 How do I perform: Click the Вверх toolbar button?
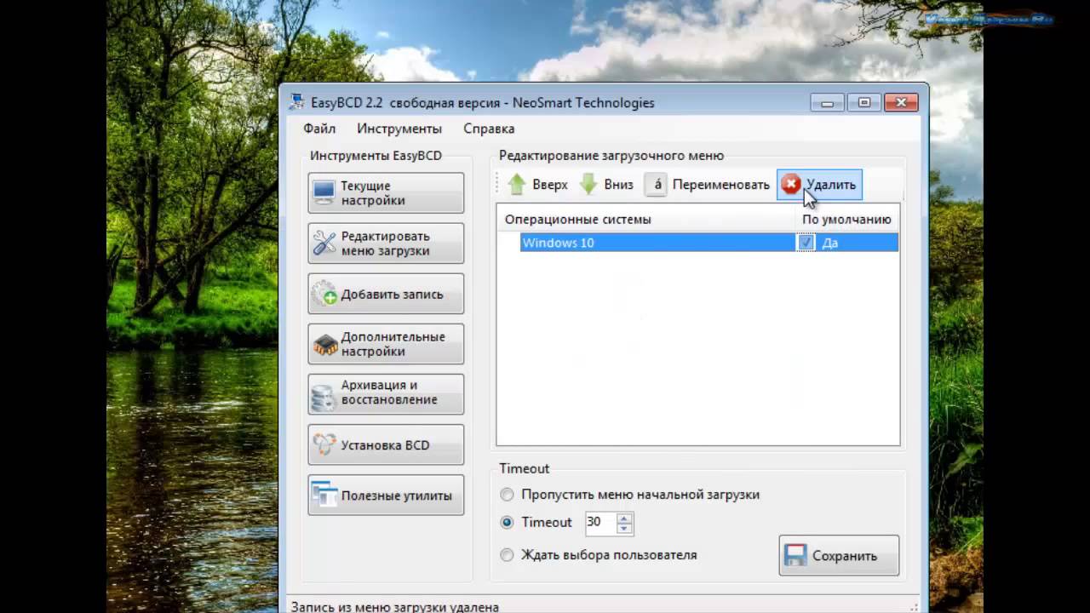coord(537,185)
